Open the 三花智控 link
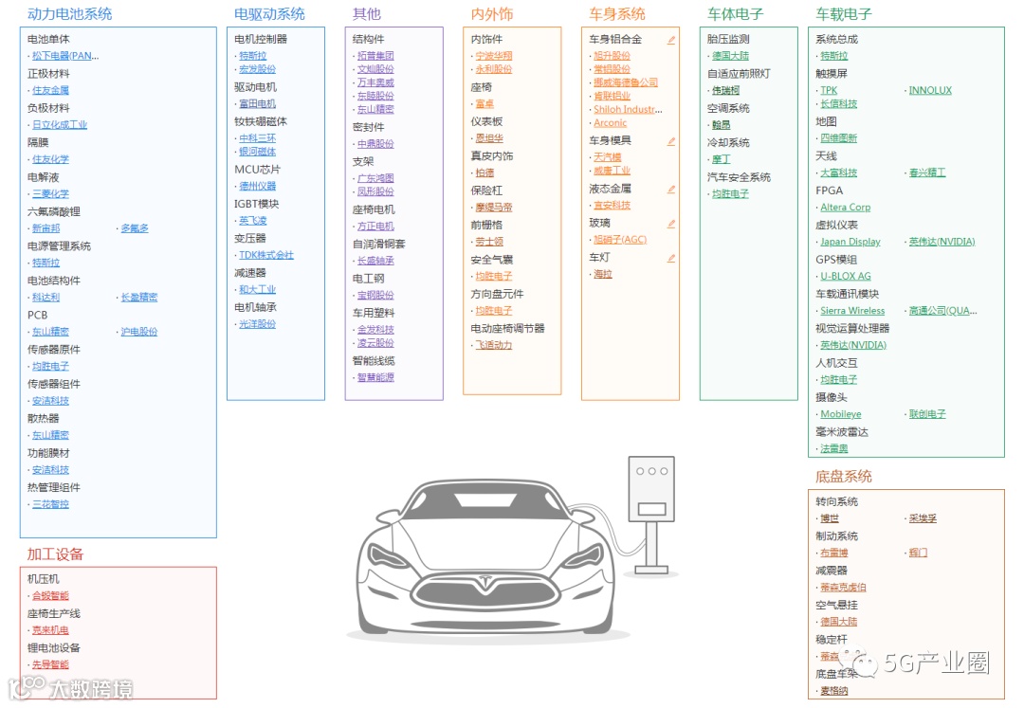 coord(50,504)
